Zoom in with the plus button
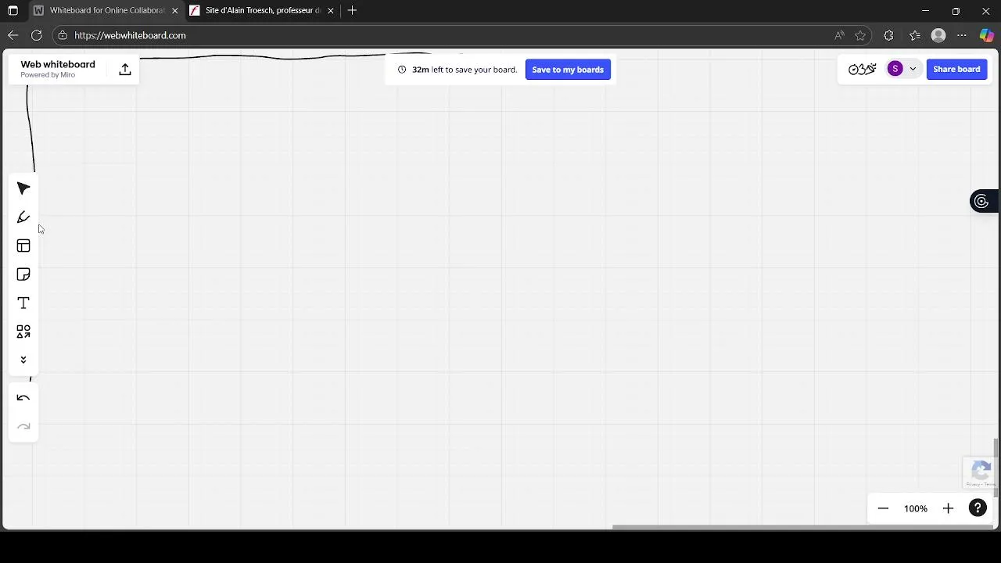This screenshot has height=563, width=1001. tap(948, 508)
